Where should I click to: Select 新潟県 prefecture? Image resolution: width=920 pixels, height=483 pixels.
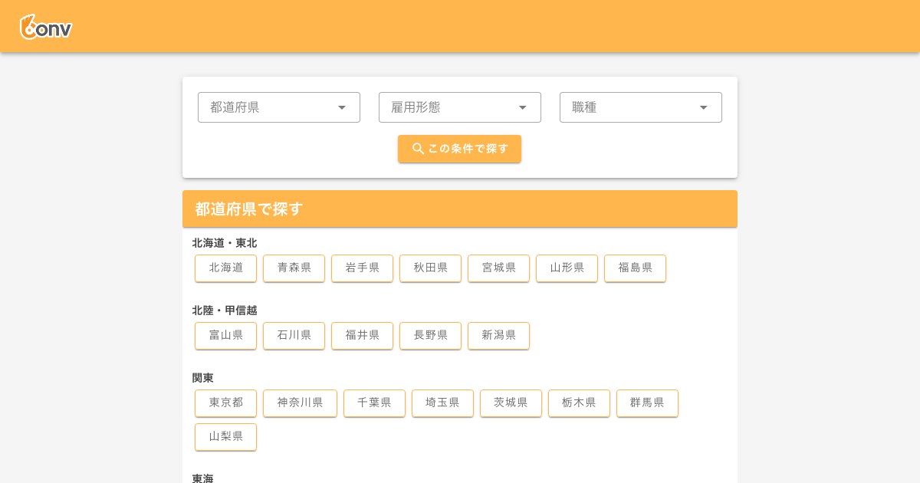499,336
